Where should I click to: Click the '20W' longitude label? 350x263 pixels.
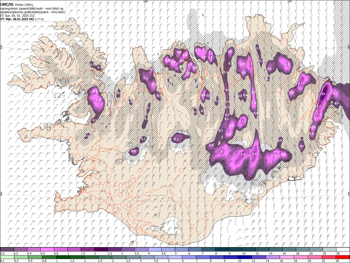click(x=145, y=1)
